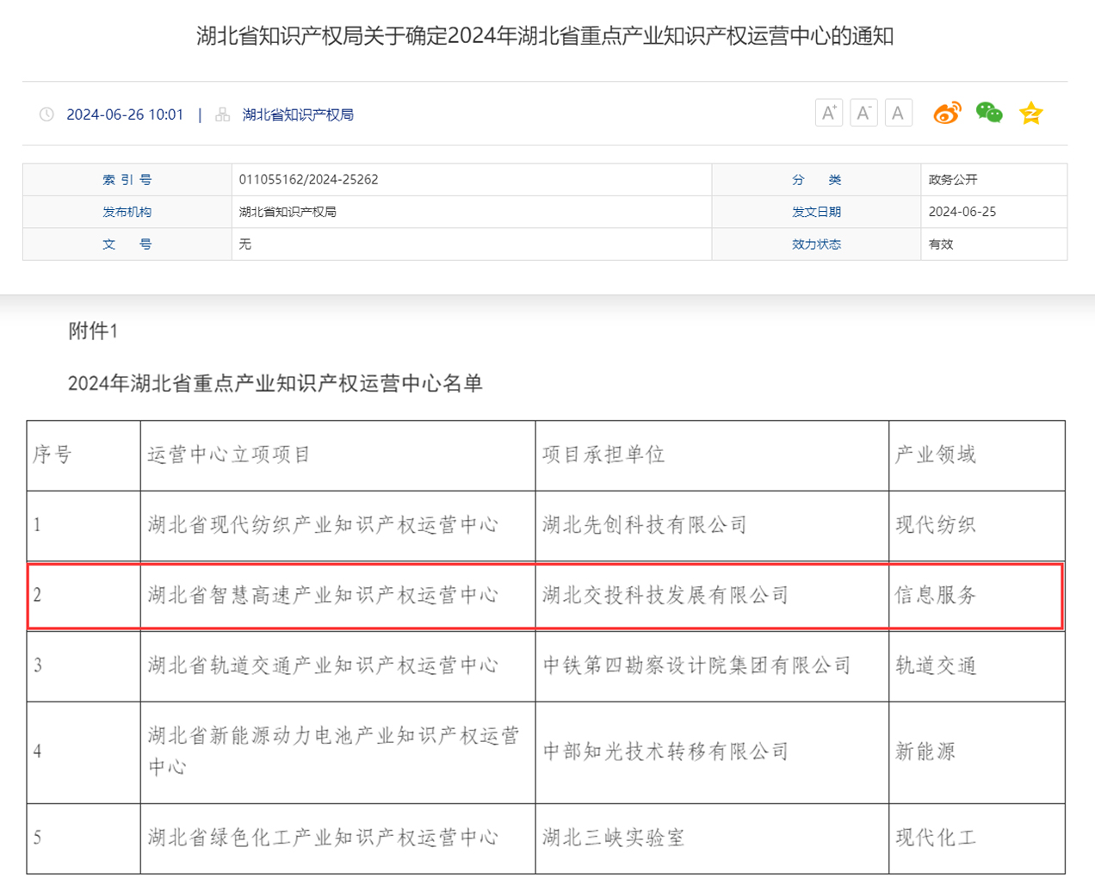This screenshot has width=1095, height=891.
Task: Decrease font size with A- button
Action: tap(863, 113)
